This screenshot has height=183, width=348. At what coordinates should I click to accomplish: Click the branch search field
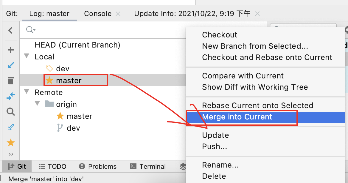click(x=104, y=30)
